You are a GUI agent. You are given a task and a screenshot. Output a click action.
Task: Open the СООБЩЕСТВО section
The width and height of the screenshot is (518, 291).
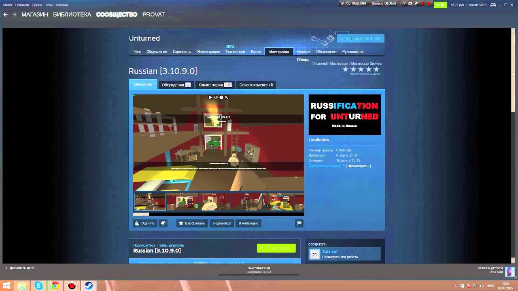click(117, 15)
